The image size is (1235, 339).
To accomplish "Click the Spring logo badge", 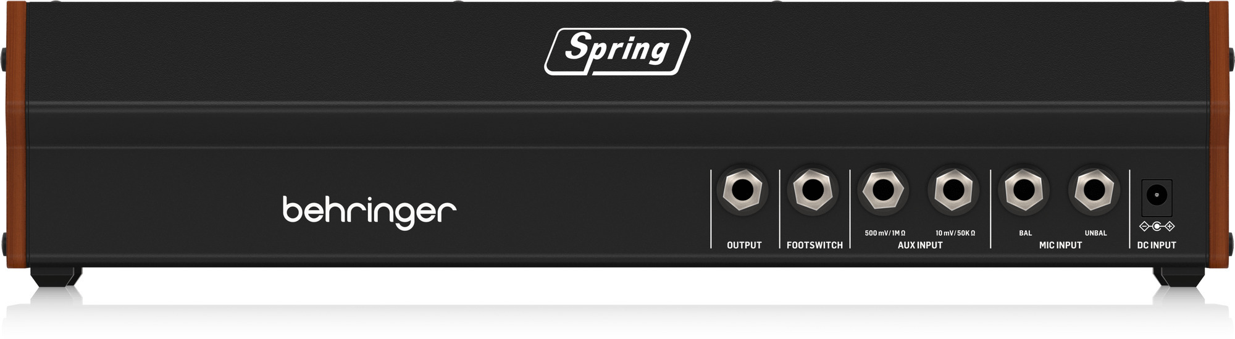I will point(617,52).
